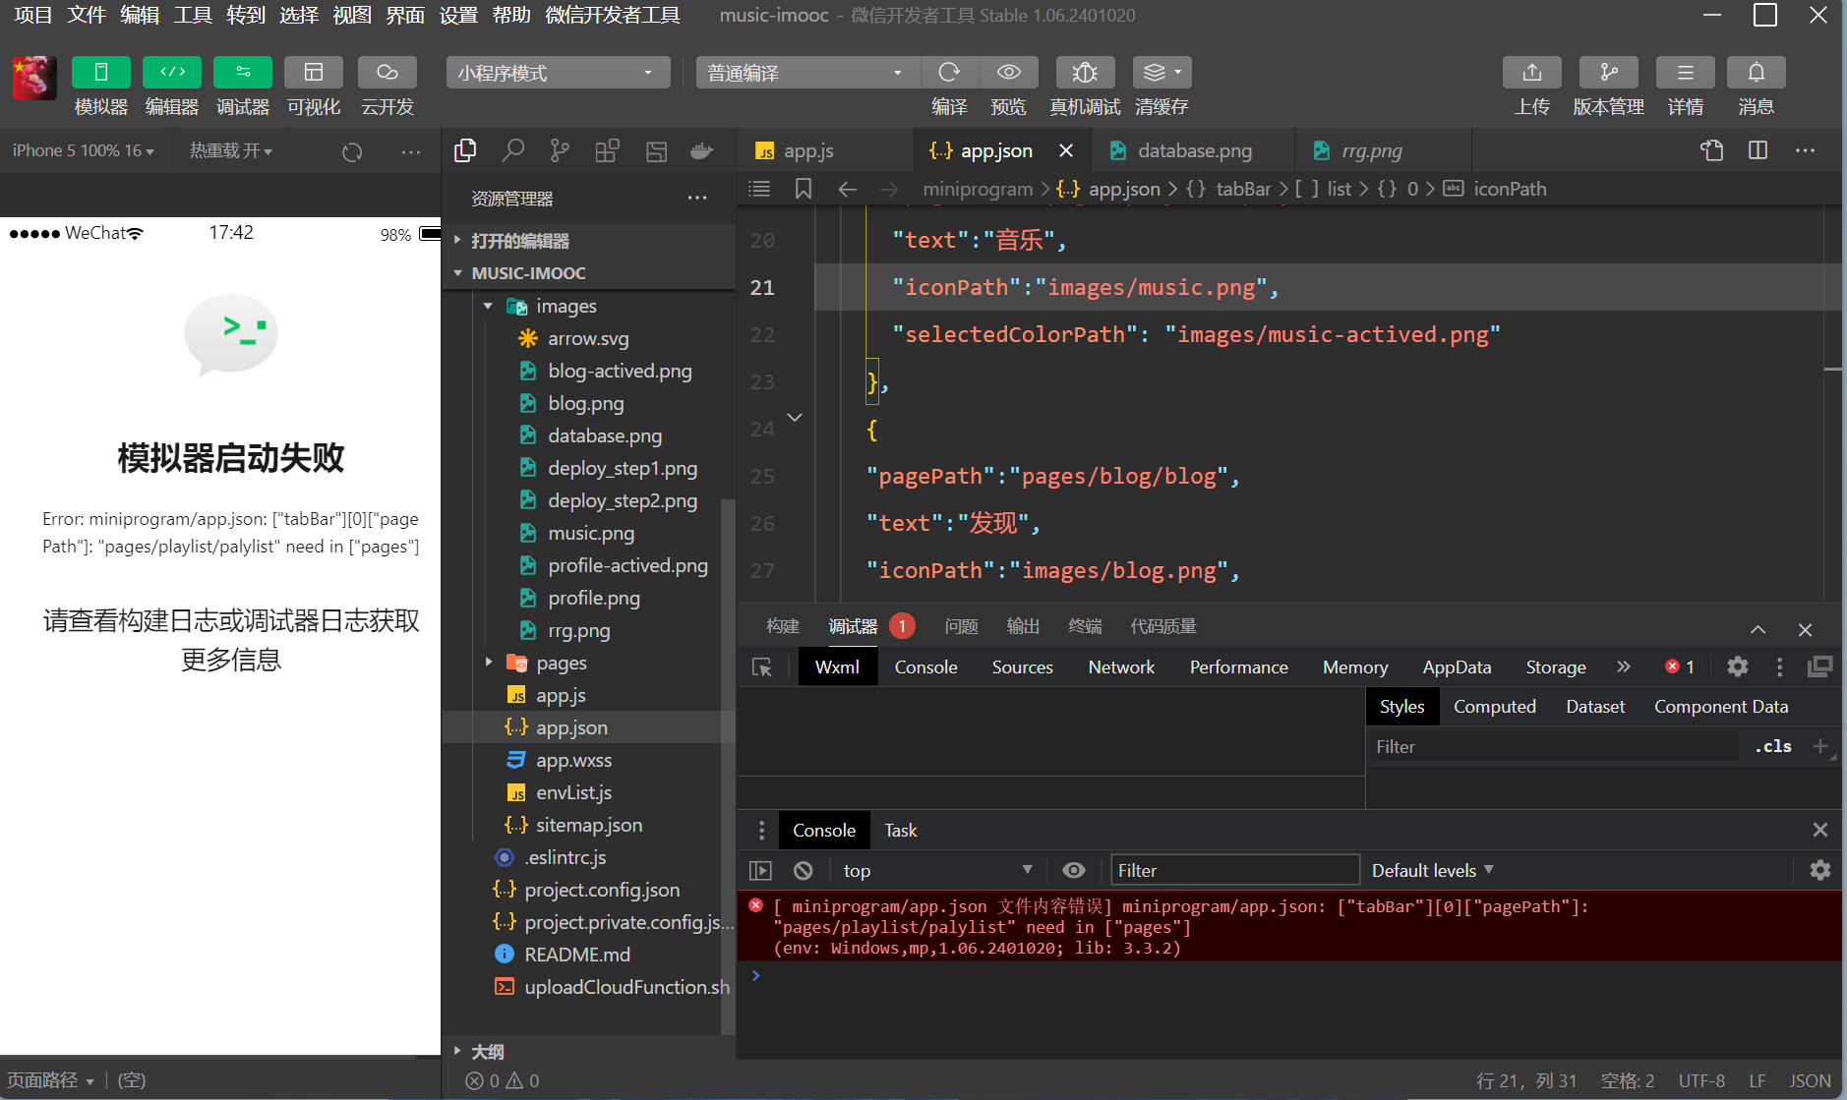The height and width of the screenshot is (1100, 1847).
Task: Show more devtools tabs chevron
Action: (x=1624, y=666)
